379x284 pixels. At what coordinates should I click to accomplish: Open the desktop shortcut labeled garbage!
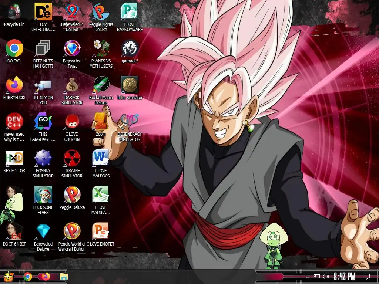click(130, 51)
